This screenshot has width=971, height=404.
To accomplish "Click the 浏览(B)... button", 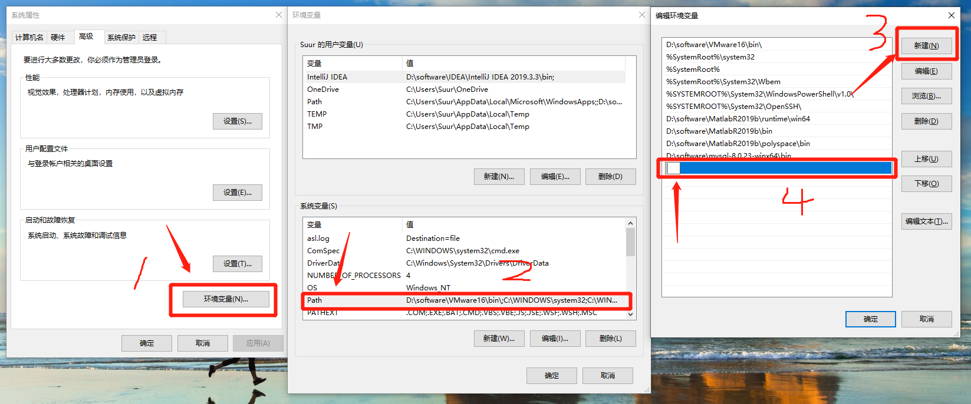I will [x=926, y=96].
